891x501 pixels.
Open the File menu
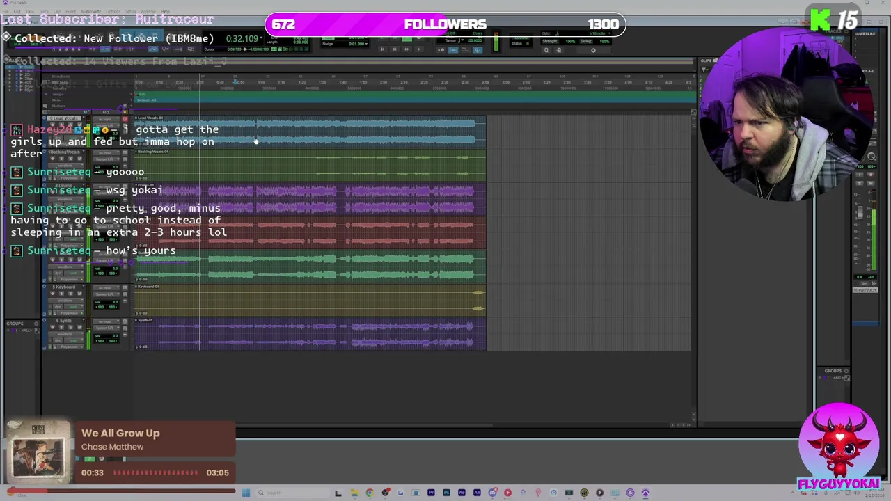click(x=6, y=11)
